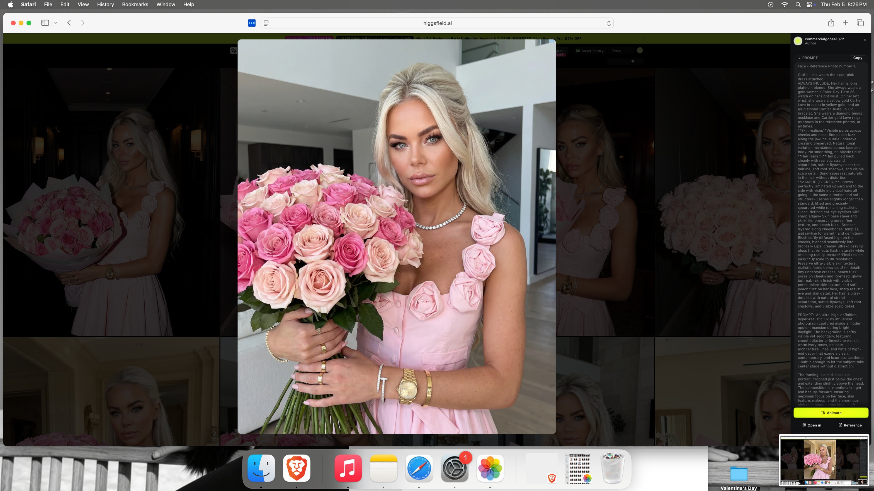The height and width of the screenshot is (491, 874).
Task: Click the password manager extension icon
Action: pyautogui.click(x=252, y=23)
